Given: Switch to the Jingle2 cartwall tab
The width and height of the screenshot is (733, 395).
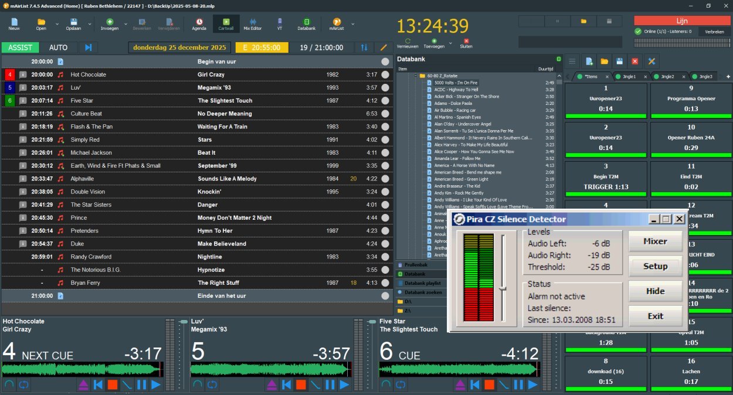Looking at the screenshot, I should click(x=671, y=76).
